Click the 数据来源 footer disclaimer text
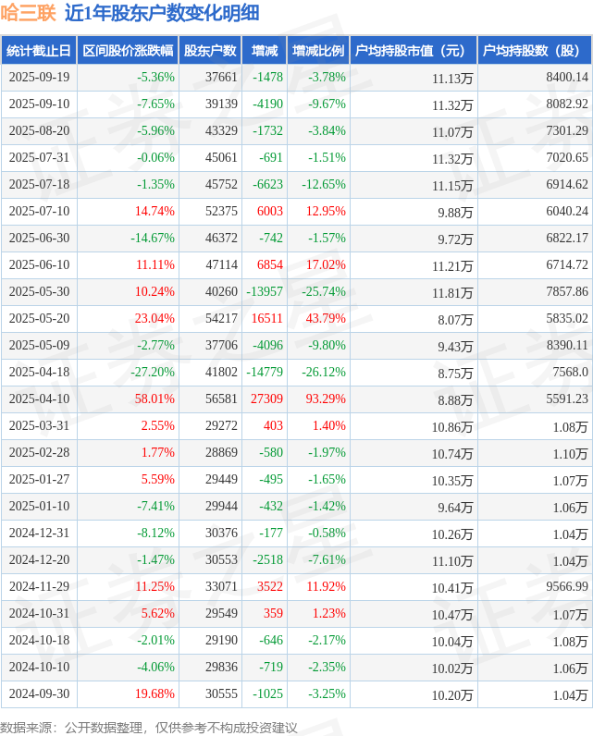 tap(149, 727)
